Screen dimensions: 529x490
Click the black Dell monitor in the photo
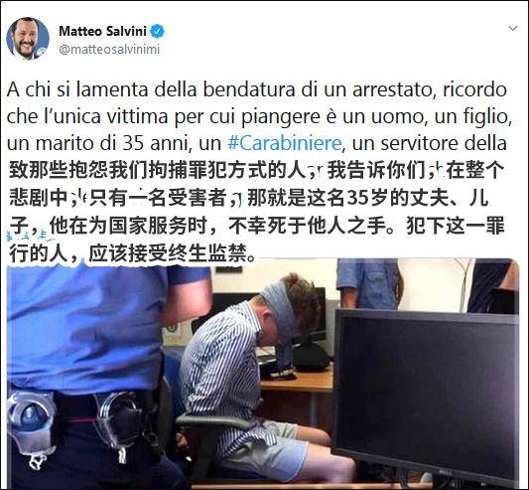coord(426,392)
